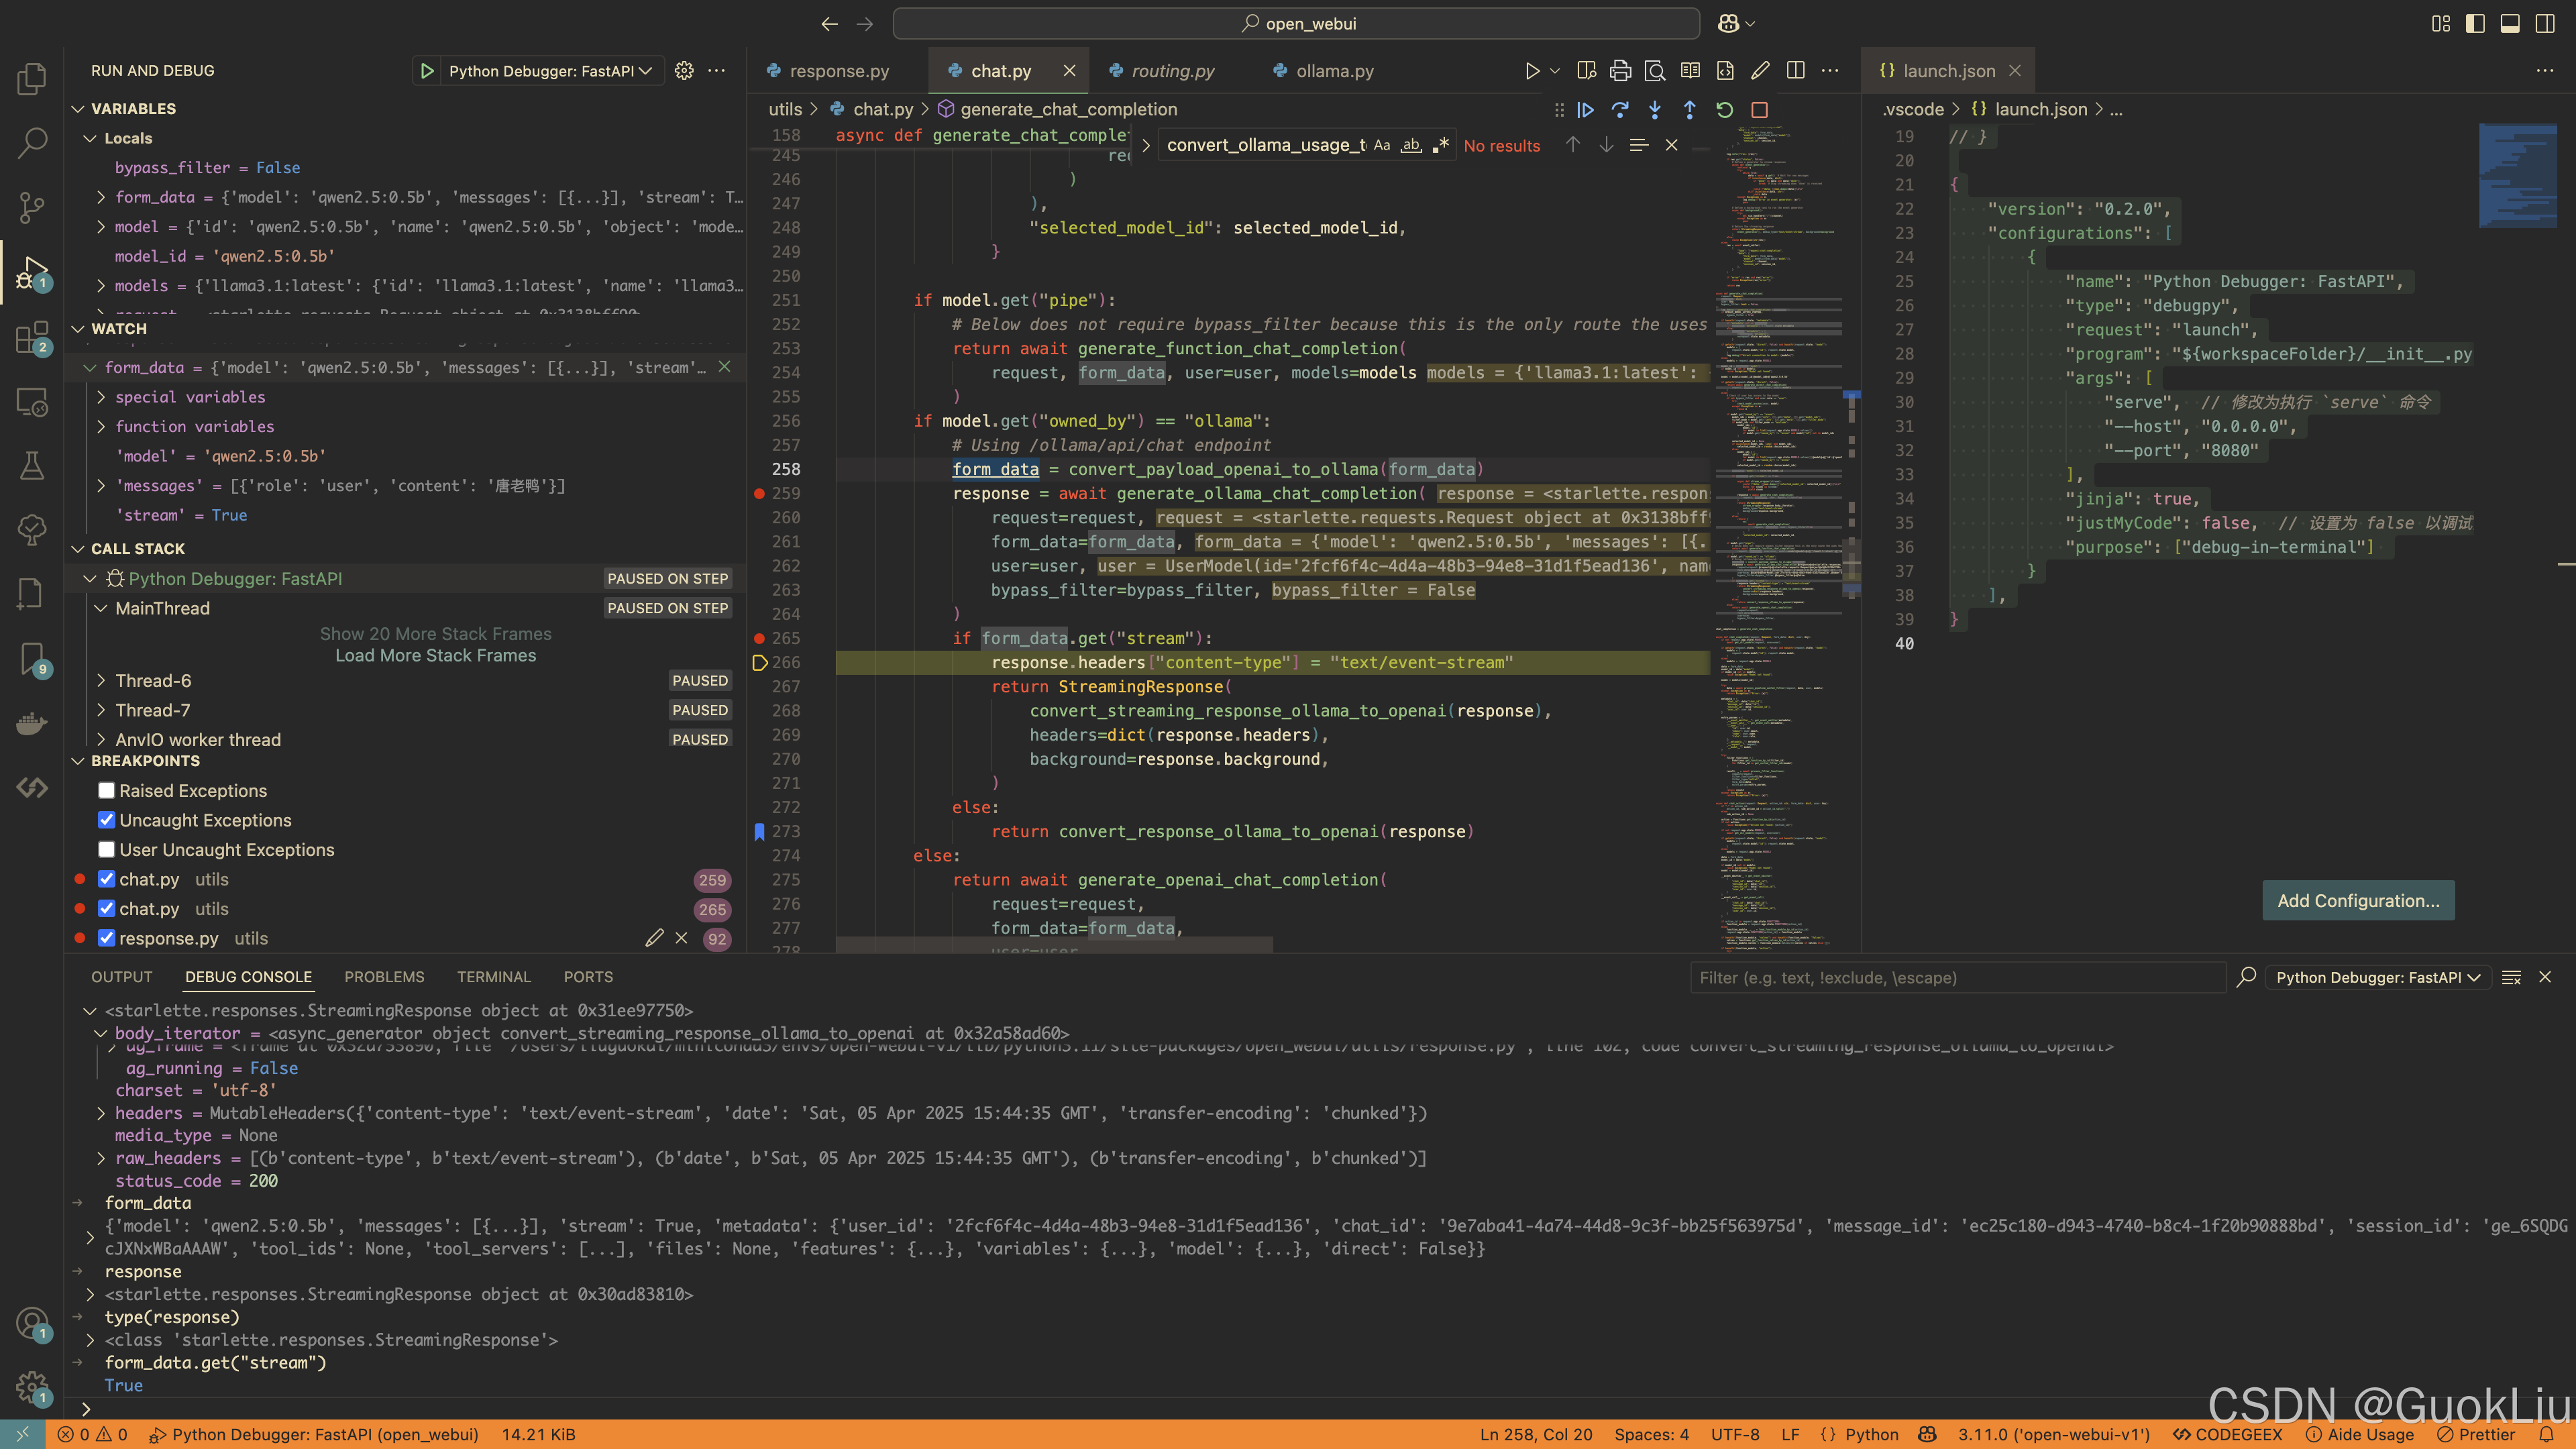The height and width of the screenshot is (1449, 2576).
Task: Disable the Uncaught Exceptions breakpoint
Action: (106, 820)
